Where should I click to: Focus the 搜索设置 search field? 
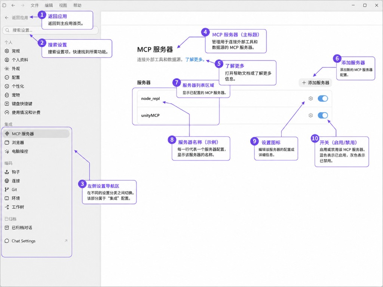[50, 30]
